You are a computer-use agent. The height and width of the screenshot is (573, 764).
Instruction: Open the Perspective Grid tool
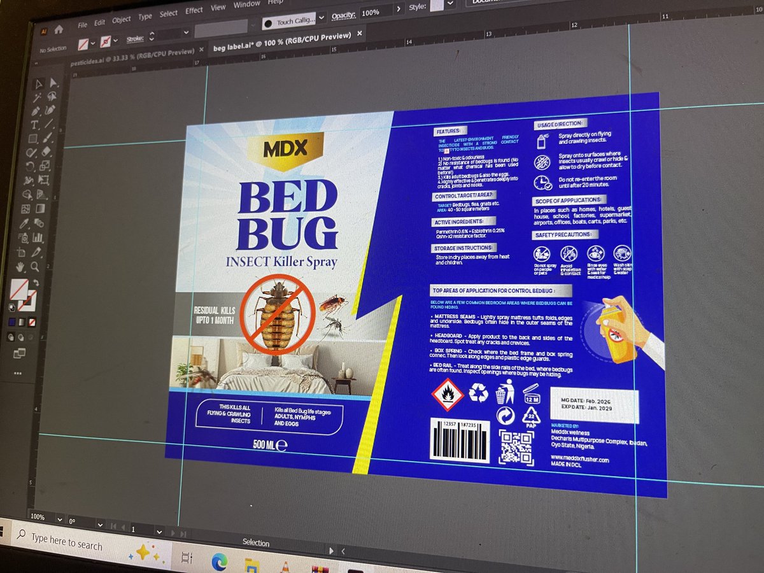point(41,194)
